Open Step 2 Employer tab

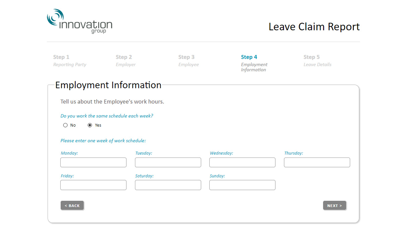point(126,61)
